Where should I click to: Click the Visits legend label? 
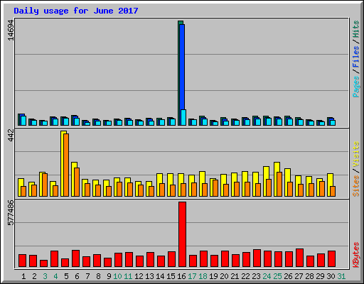tap(356, 154)
